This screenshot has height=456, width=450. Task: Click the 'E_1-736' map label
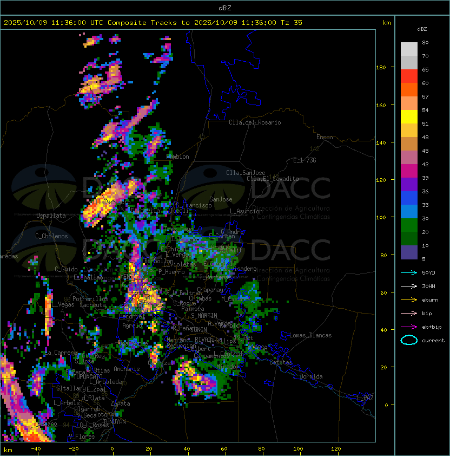click(305, 160)
